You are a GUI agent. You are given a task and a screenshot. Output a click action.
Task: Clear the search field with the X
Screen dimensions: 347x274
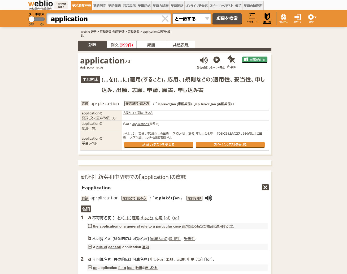(x=165, y=19)
